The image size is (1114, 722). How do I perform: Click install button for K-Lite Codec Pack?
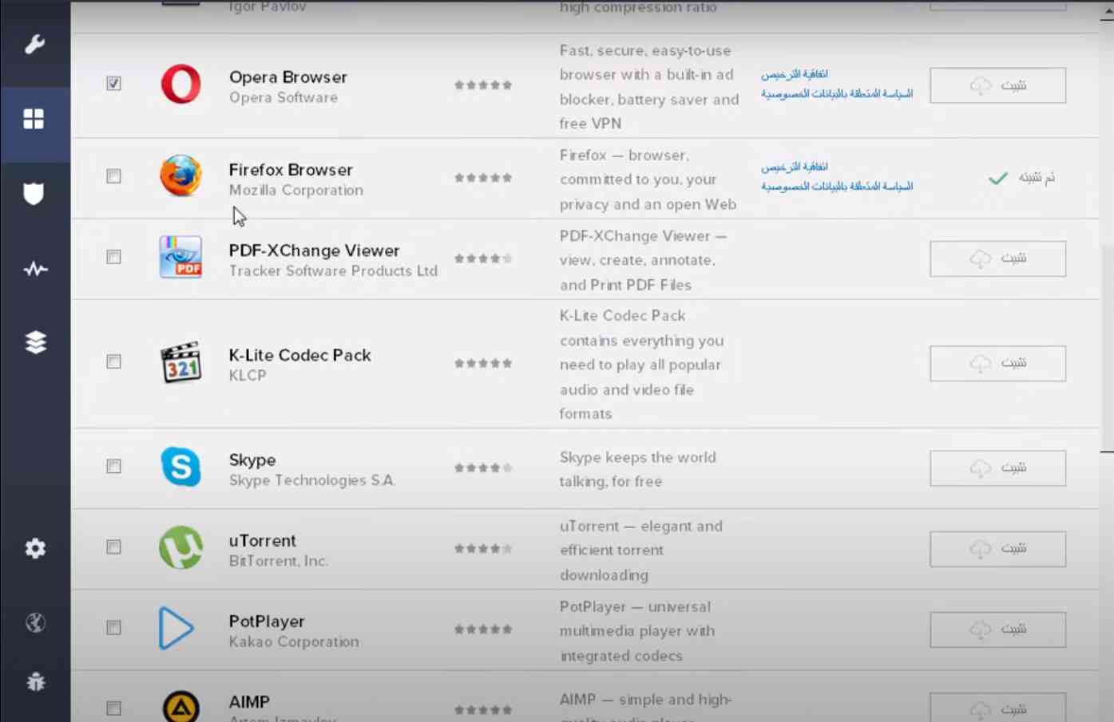click(997, 363)
